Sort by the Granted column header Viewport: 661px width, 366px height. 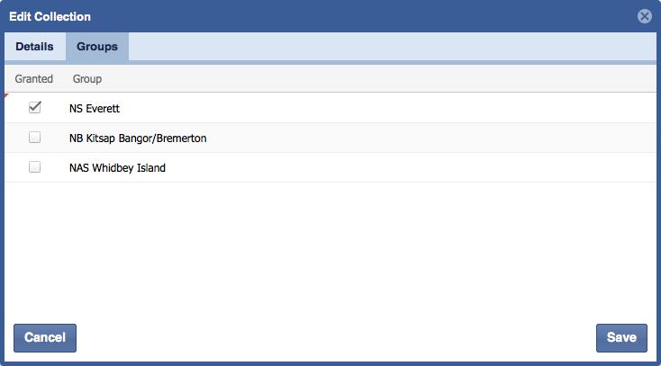[34, 79]
